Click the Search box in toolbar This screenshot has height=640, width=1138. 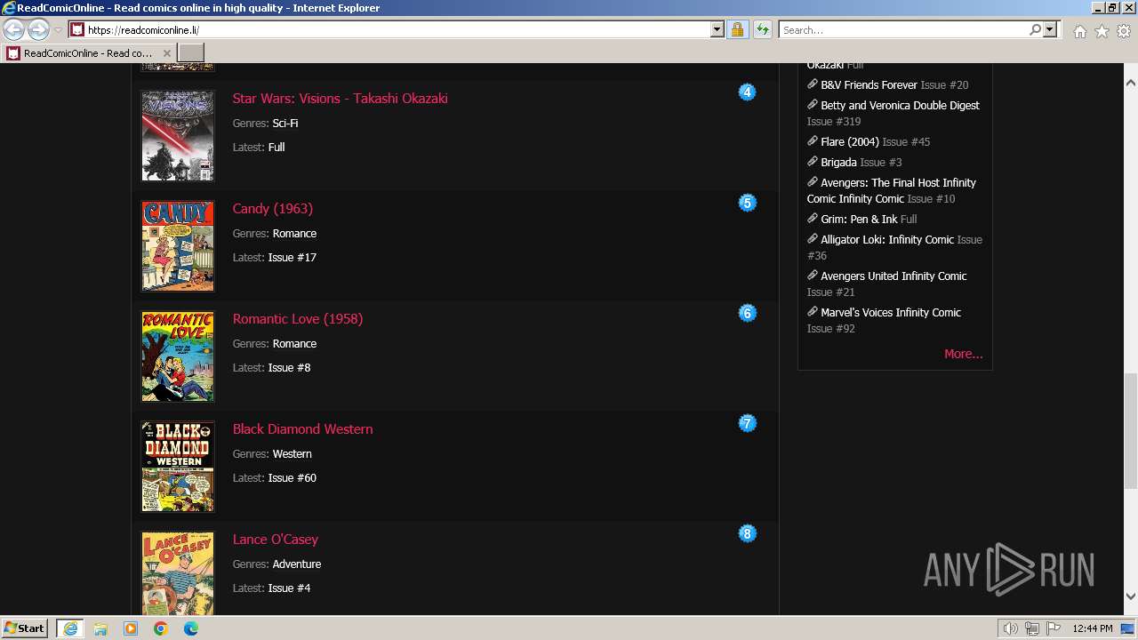coord(903,29)
